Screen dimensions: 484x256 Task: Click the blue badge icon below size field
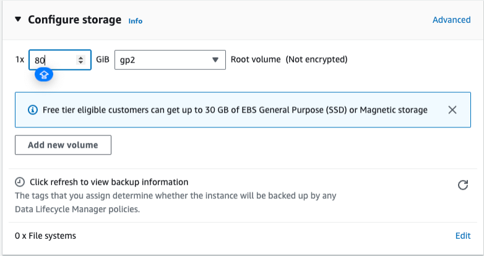pos(44,75)
